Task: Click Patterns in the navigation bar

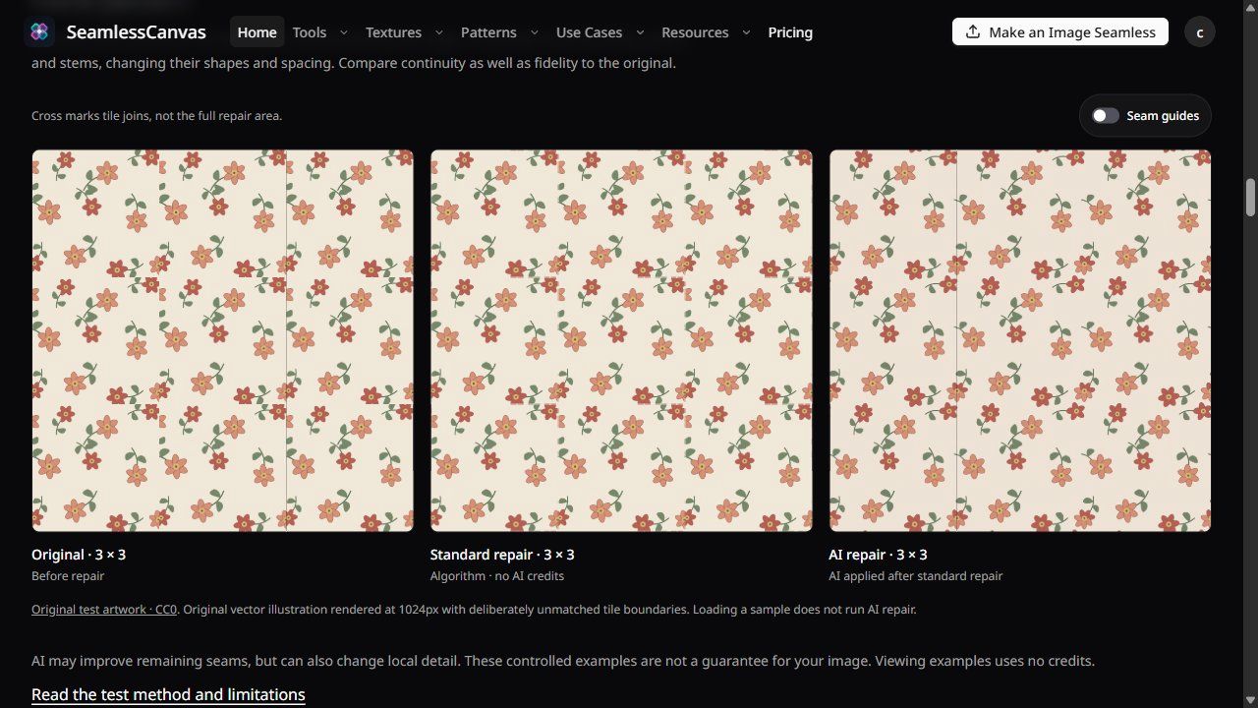Action: point(488,31)
